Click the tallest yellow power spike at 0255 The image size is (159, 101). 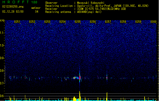click(x=80, y=96)
